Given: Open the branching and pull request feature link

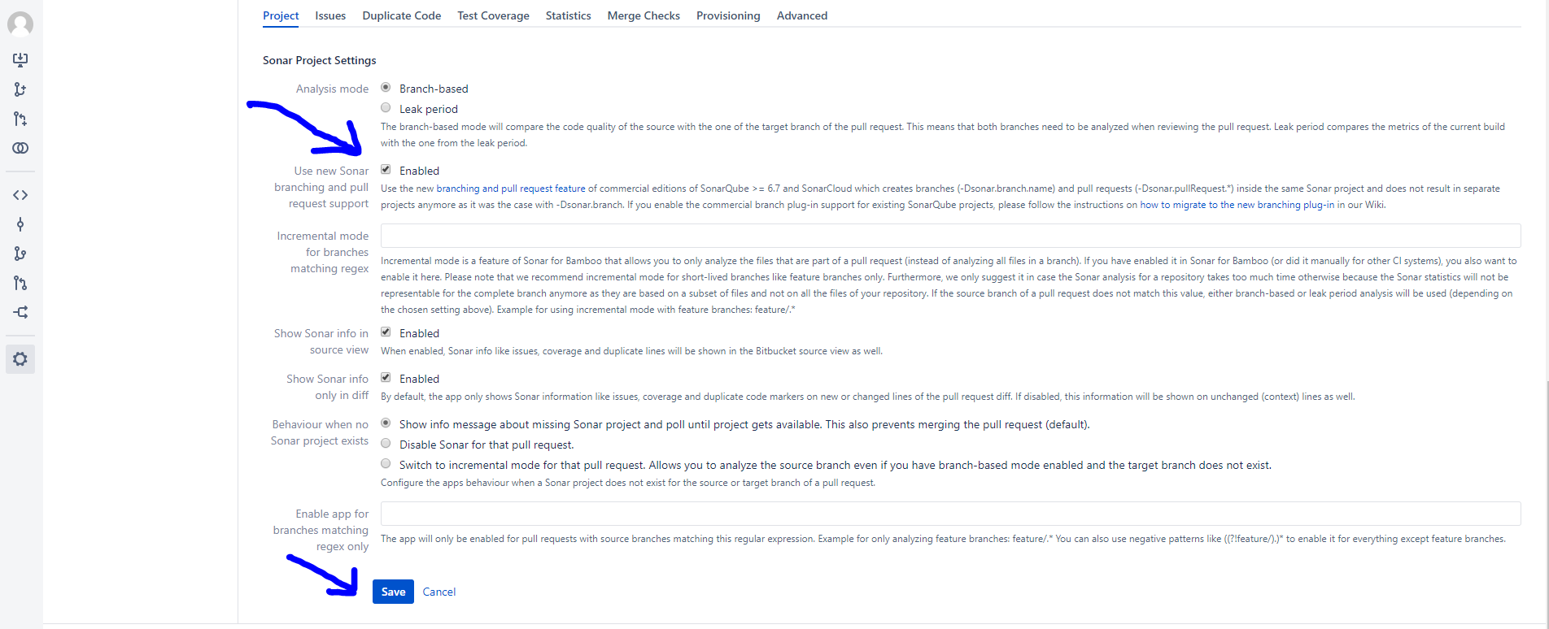Looking at the screenshot, I should [511, 189].
